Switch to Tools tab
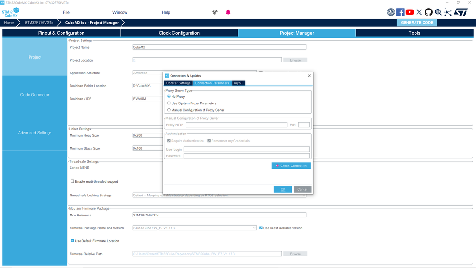 tap(415, 33)
